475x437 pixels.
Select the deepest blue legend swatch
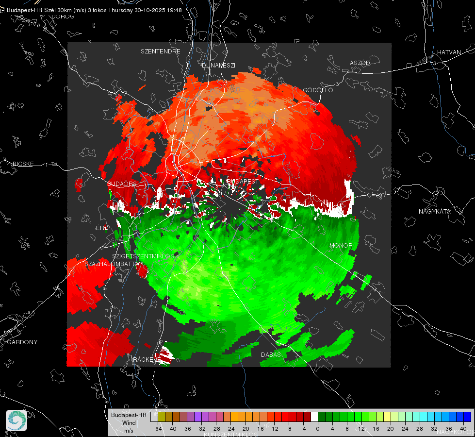click(467, 417)
